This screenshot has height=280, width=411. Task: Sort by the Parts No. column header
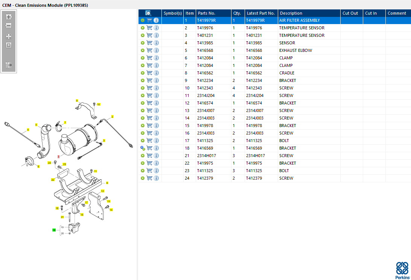[213, 13]
